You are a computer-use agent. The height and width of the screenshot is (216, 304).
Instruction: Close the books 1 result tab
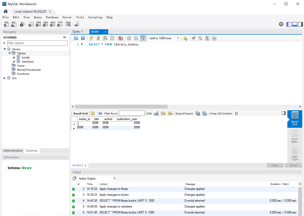86,165
